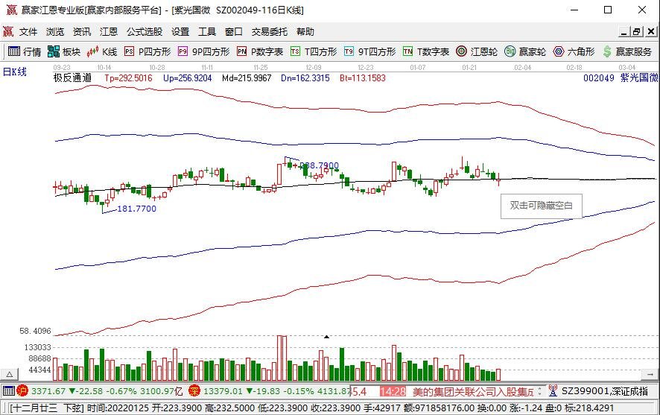Click the 日K线 period label
The image size is (660, 415).
pyautogui.click(x=15, y=72)
